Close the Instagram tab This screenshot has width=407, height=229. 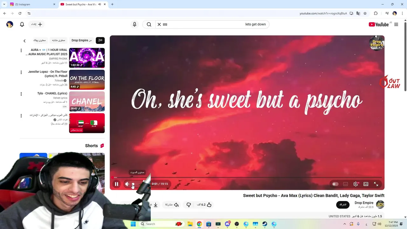54,4
